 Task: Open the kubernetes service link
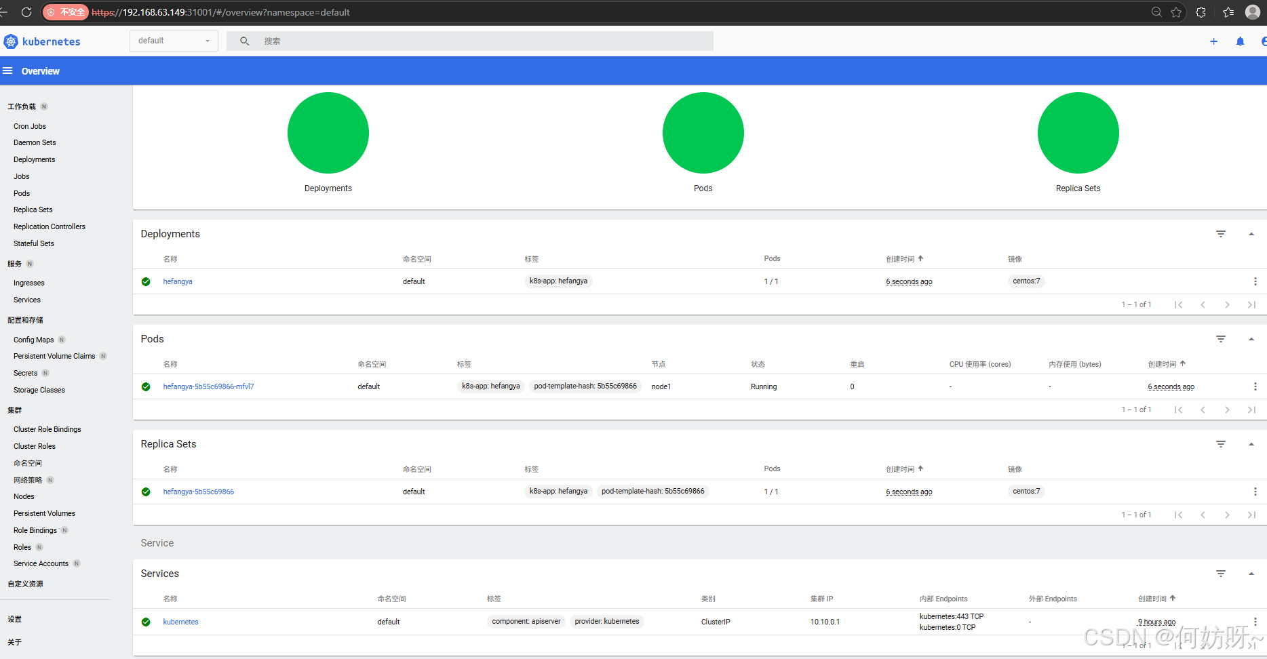181,622
